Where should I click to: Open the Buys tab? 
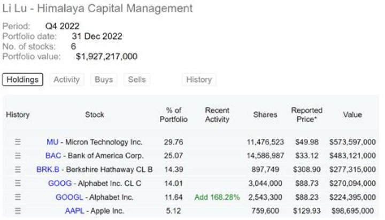pyautogui.click(x=104, y=80)
